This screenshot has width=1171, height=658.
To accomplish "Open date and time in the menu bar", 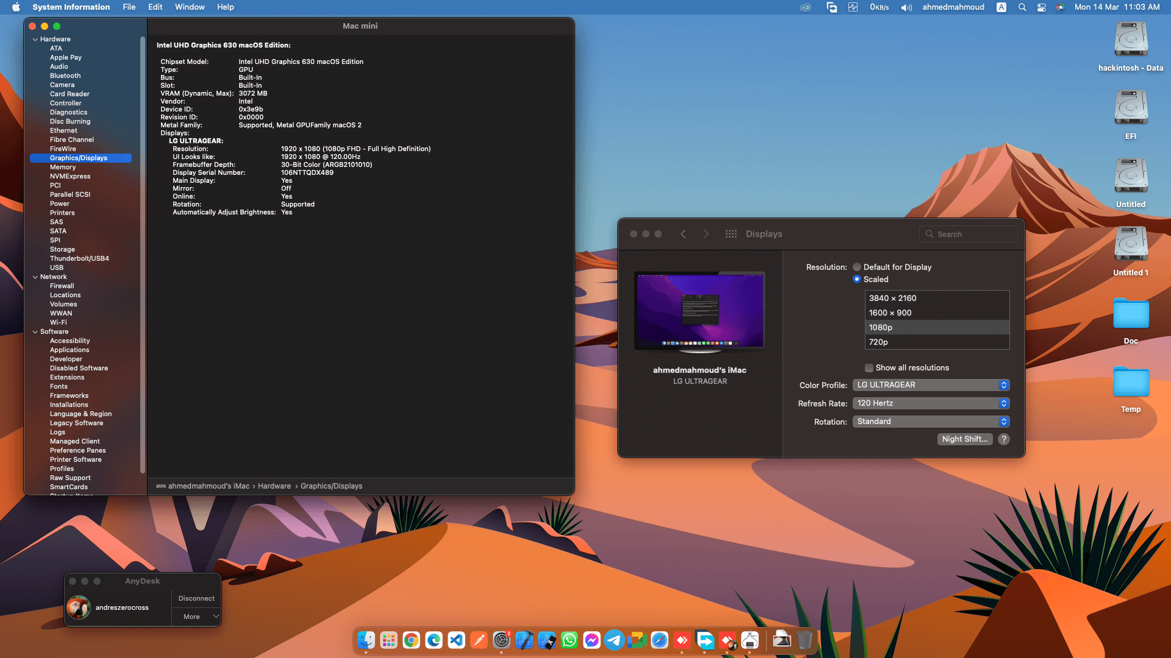I will [x=1117, y=7].
